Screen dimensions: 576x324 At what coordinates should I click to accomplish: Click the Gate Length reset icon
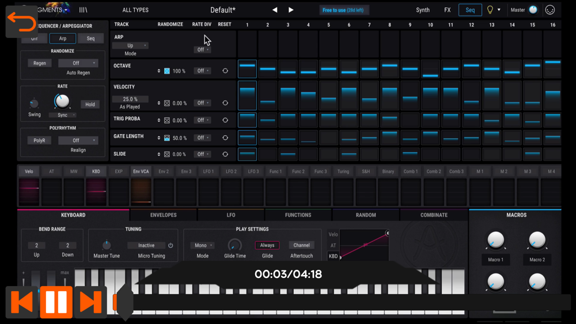click(x=225, y=138)
